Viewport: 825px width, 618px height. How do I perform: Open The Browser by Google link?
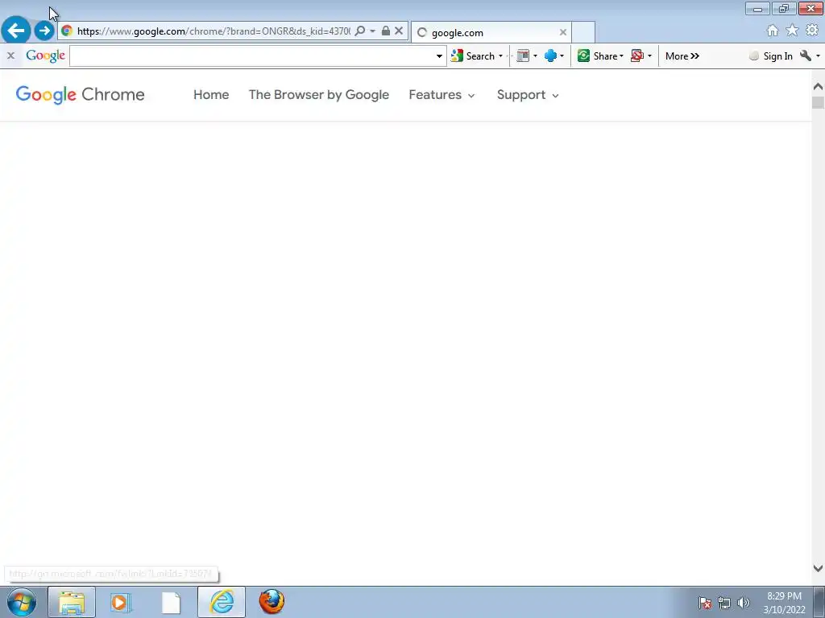tap(319, 95)
